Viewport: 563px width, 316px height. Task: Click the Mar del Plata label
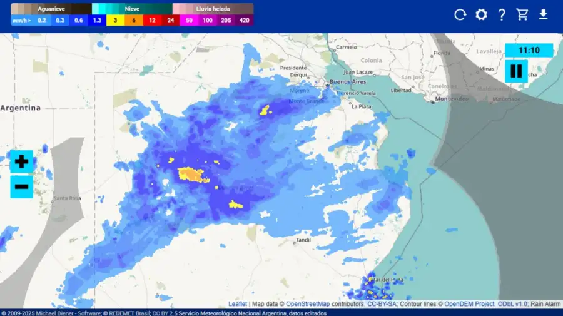[x=387, y=280]
